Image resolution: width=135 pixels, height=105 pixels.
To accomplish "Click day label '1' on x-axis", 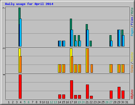I will (9, 102).
